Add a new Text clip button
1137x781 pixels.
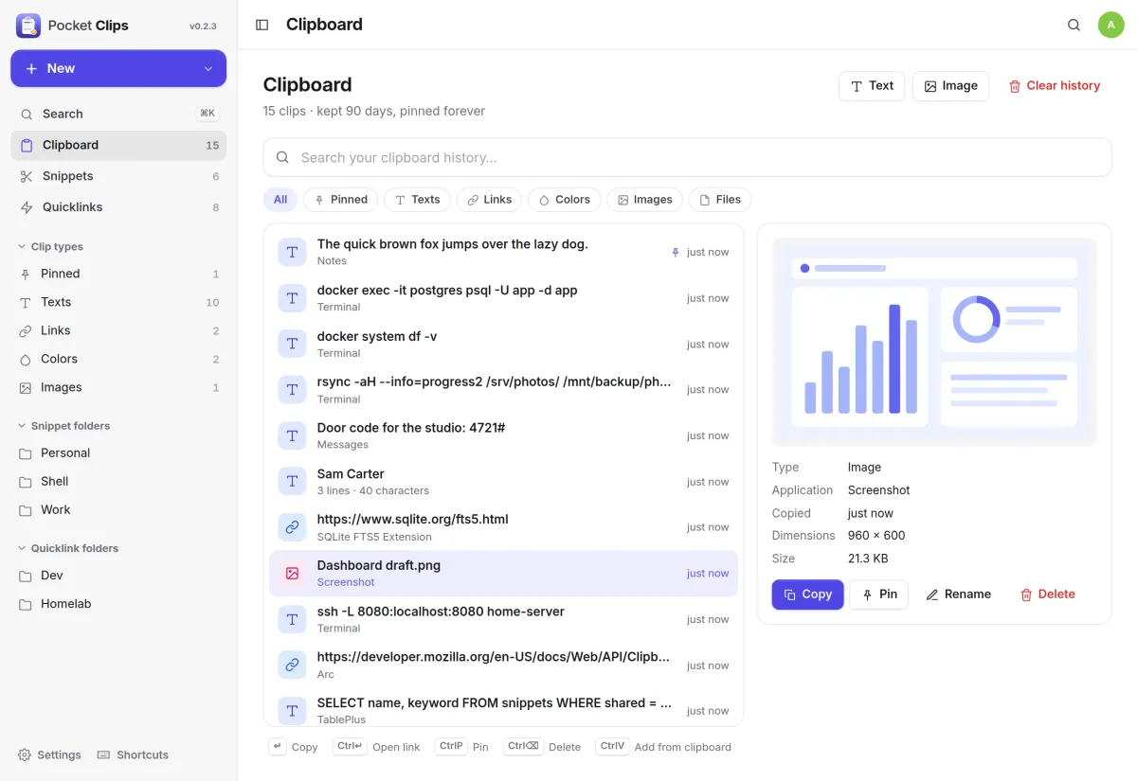(872, 85)
